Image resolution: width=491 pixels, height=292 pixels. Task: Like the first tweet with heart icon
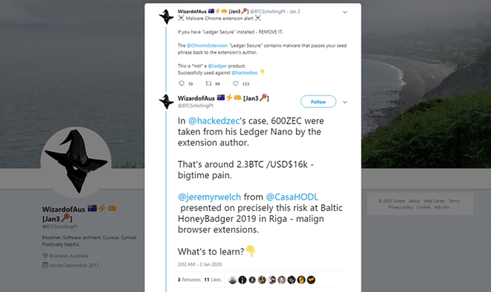[x=236, y=83]
